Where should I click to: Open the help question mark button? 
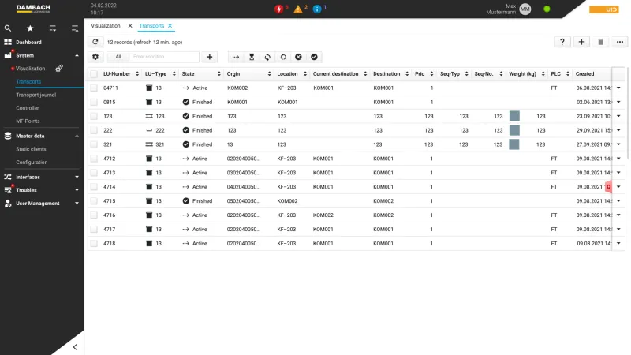click(562, 42)
